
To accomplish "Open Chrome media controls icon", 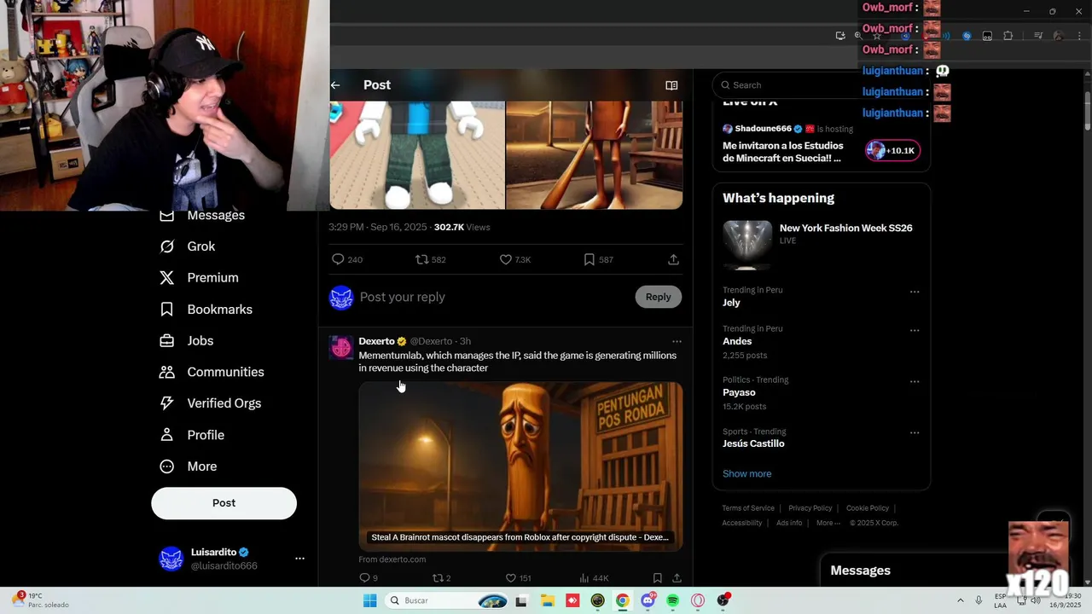I will (1038, 36).
